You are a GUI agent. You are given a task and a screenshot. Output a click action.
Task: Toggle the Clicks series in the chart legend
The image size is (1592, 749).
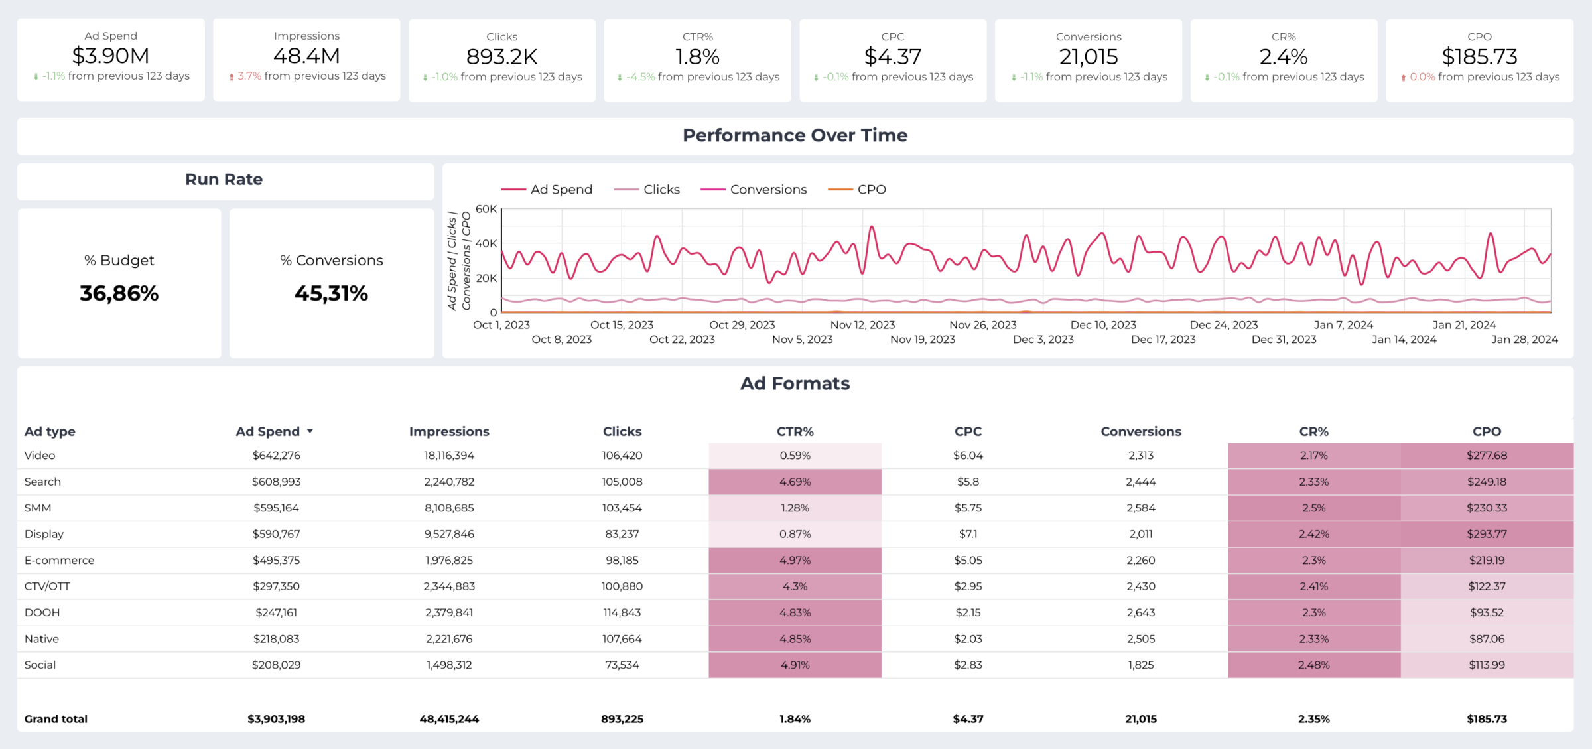pos(661,189)
